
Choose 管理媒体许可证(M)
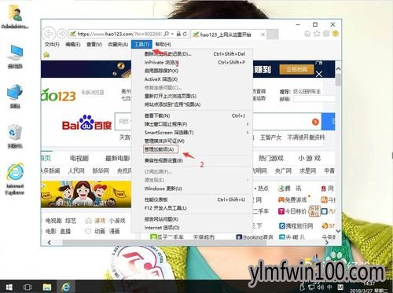[192, 141]
